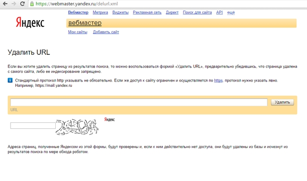Click the вебмастер heading link
The image size is (307, 181).
[x=85, y=23]
